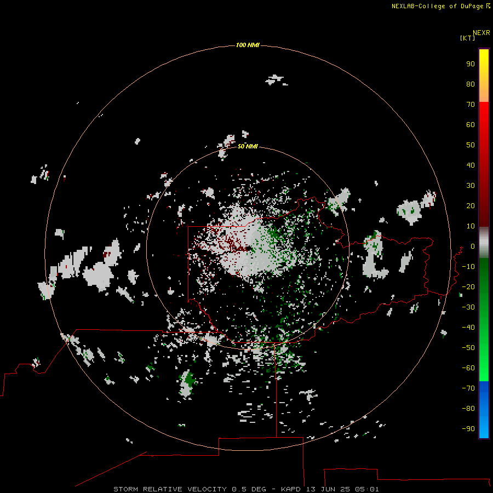The image size is (493, 493).
Task: Click the -20 knot scale label
Action: point(468,286)
